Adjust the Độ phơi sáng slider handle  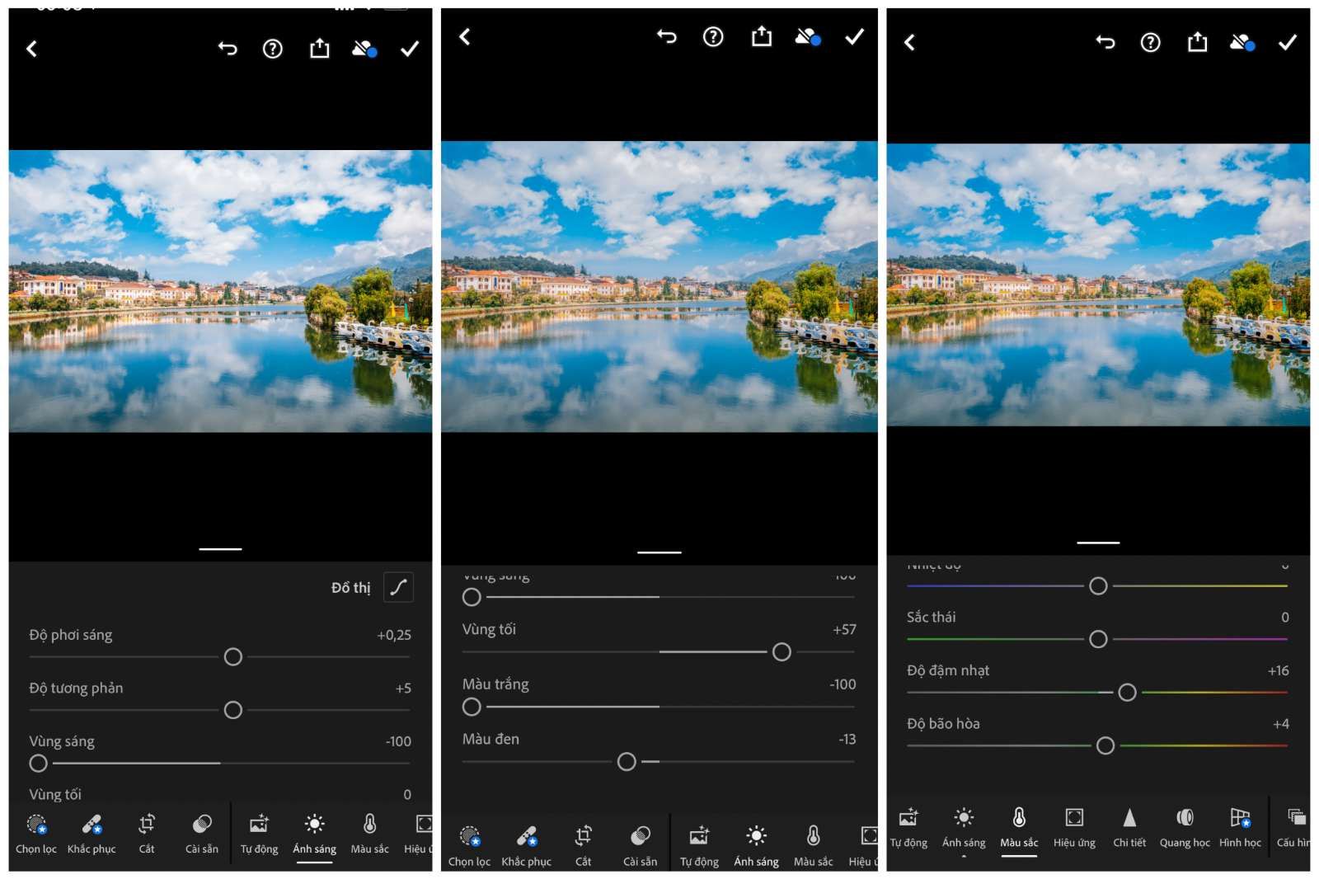point(233,656)
